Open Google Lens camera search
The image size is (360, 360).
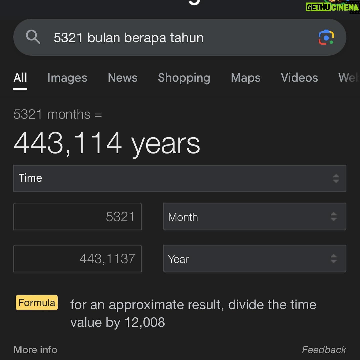pyautogui.click(x=326, y=37)
